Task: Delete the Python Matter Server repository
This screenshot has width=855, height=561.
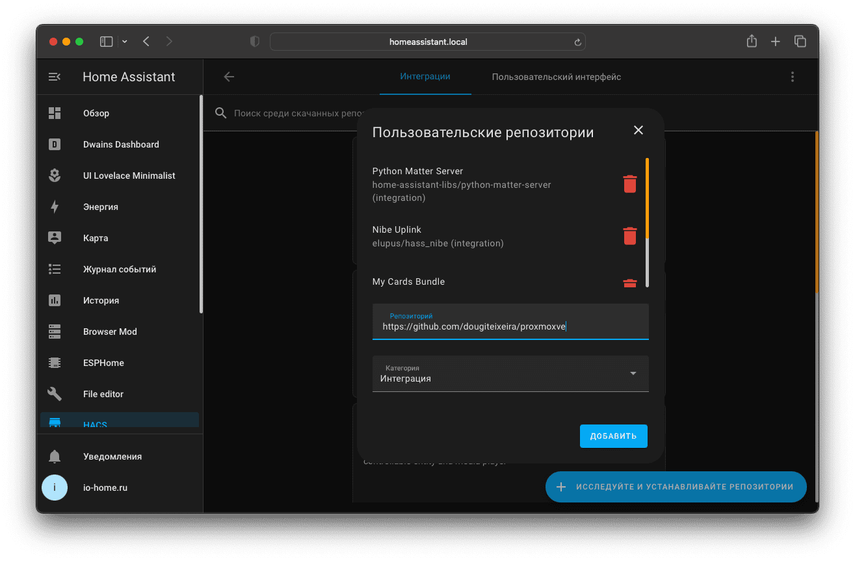Action: click(629, 184)
